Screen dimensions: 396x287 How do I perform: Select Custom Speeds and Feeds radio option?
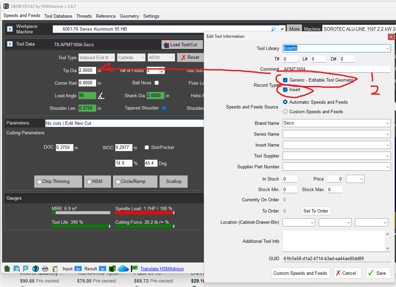tap(285, 112)
